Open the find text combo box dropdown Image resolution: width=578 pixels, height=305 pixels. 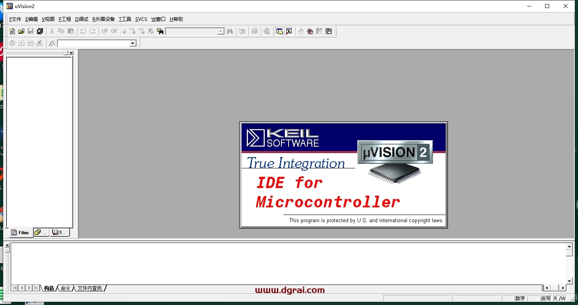pos(221,31)
